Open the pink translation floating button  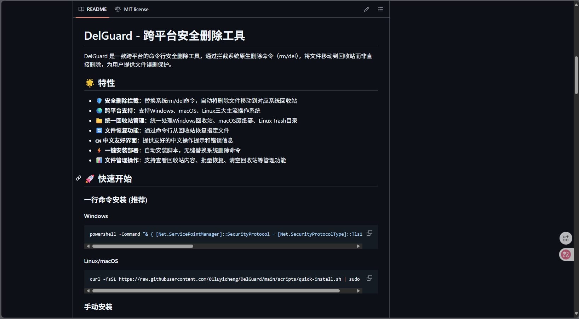[x=566, y=254]
